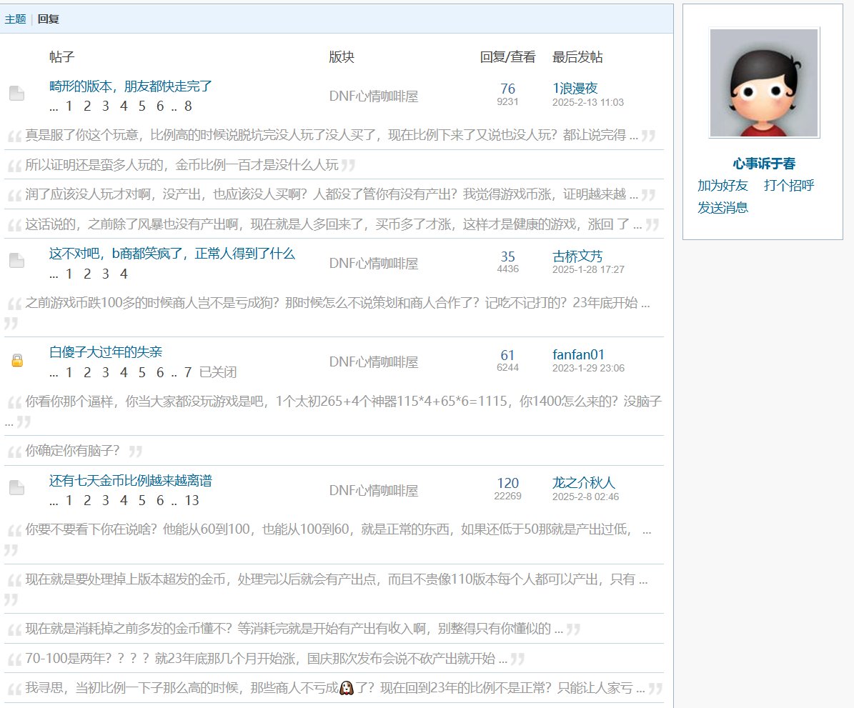Open last poster fanfan01 profile
The height and width of the screenshot is (708, 854).
(x=578, y=354)
